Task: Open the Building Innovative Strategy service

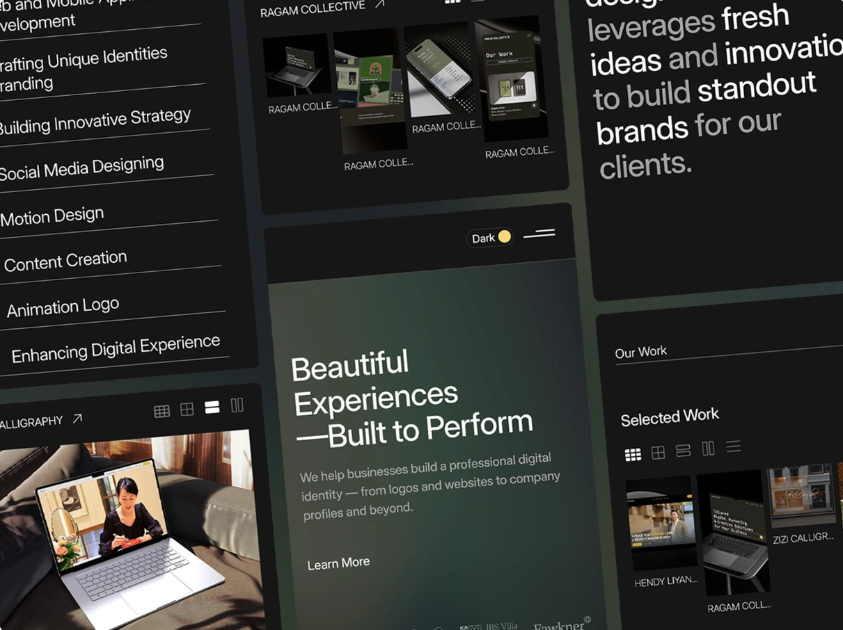Action: pos(95,121)
